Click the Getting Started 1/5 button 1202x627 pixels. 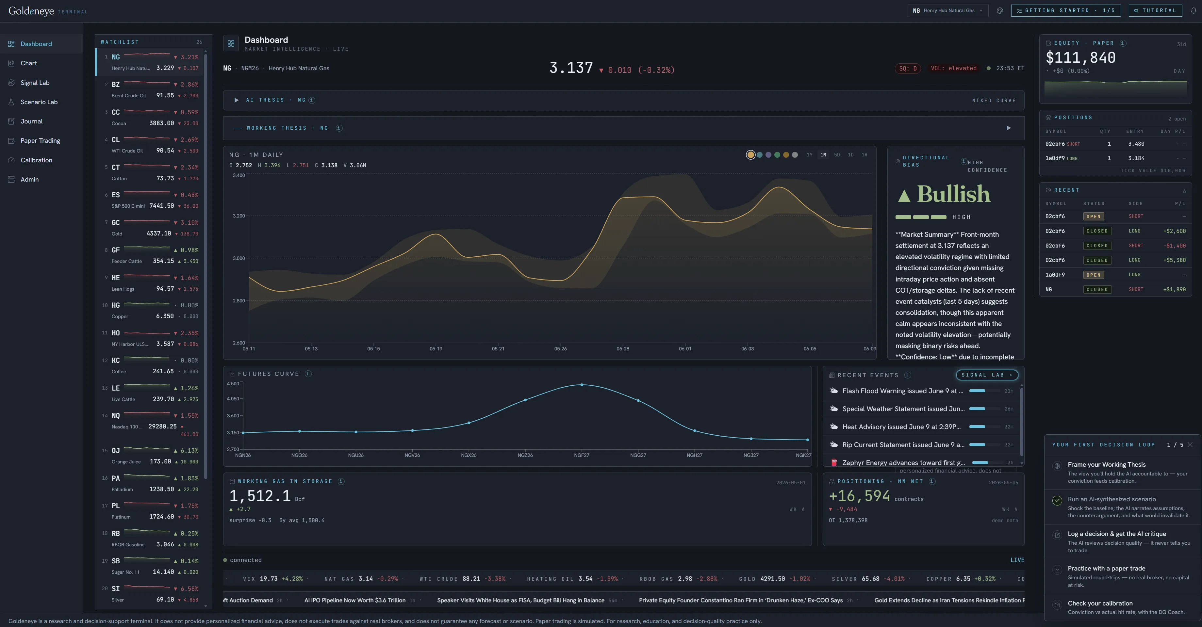pyautogui.click(x=1065, y=11)
